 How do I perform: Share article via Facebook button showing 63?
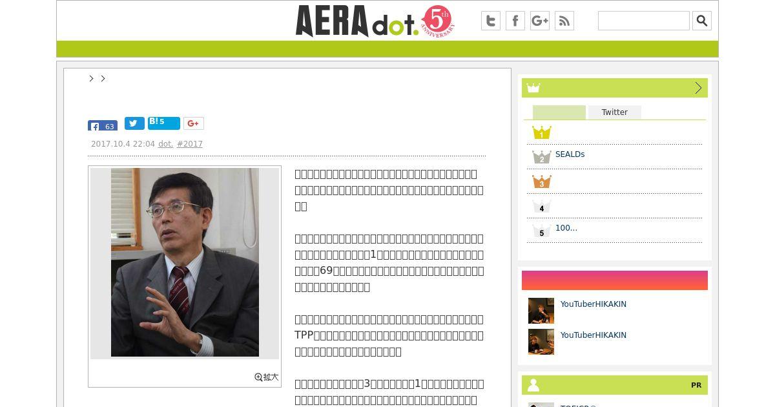pyautogui.click(x=103, y=125)
